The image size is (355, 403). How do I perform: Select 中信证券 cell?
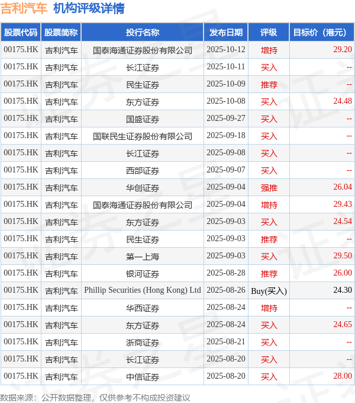[143, 378]
